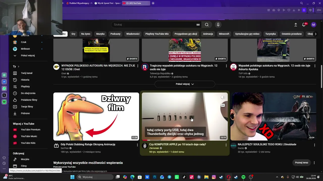Toggle mute on the previewing Apple video
Screen dimensions: 323x181
pos(223,97)
